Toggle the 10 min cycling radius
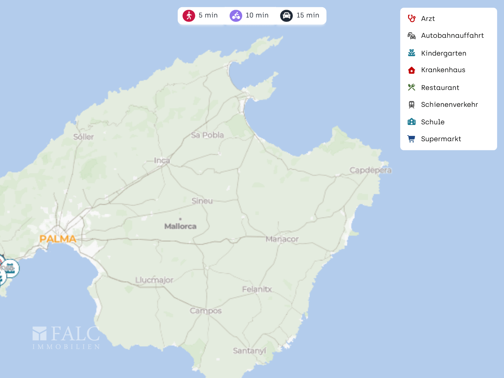This screenshot has height=378, width=504. coord(249,16)
